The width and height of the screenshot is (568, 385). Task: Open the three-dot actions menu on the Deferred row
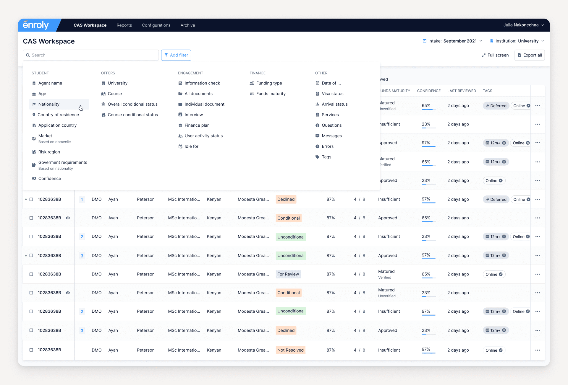538,199
